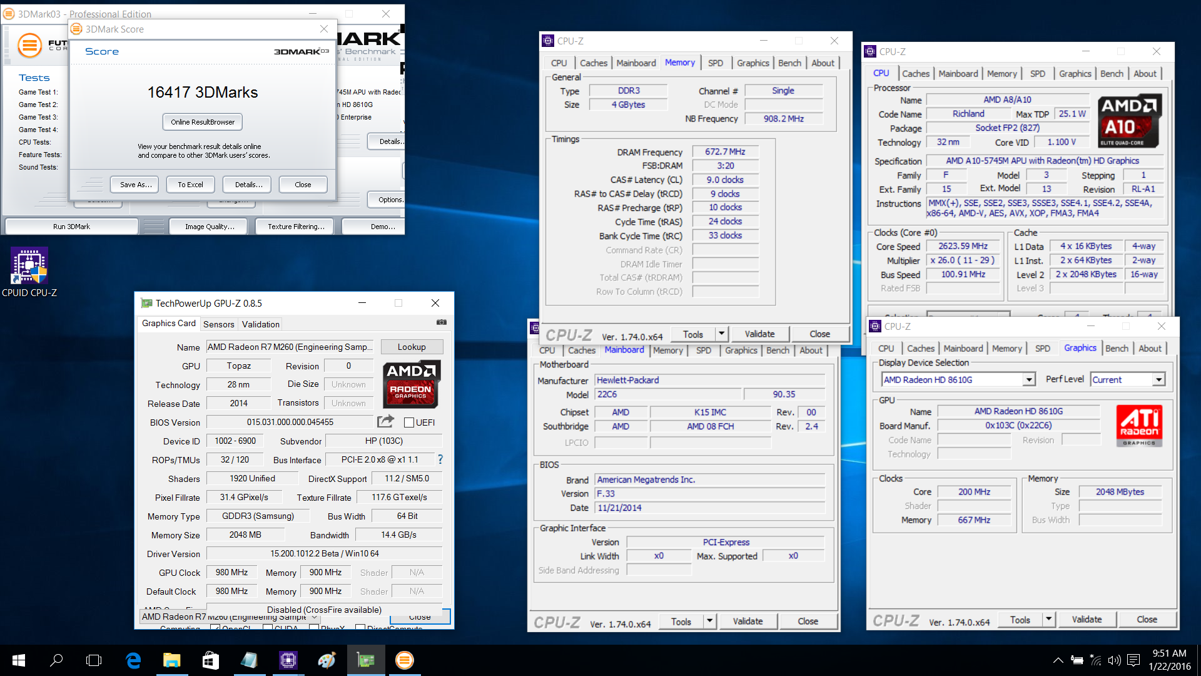Select Bench tab in CPU-Z Graphics window
The height and width of the screenshot is (676, 1201).
point(1117,348)
